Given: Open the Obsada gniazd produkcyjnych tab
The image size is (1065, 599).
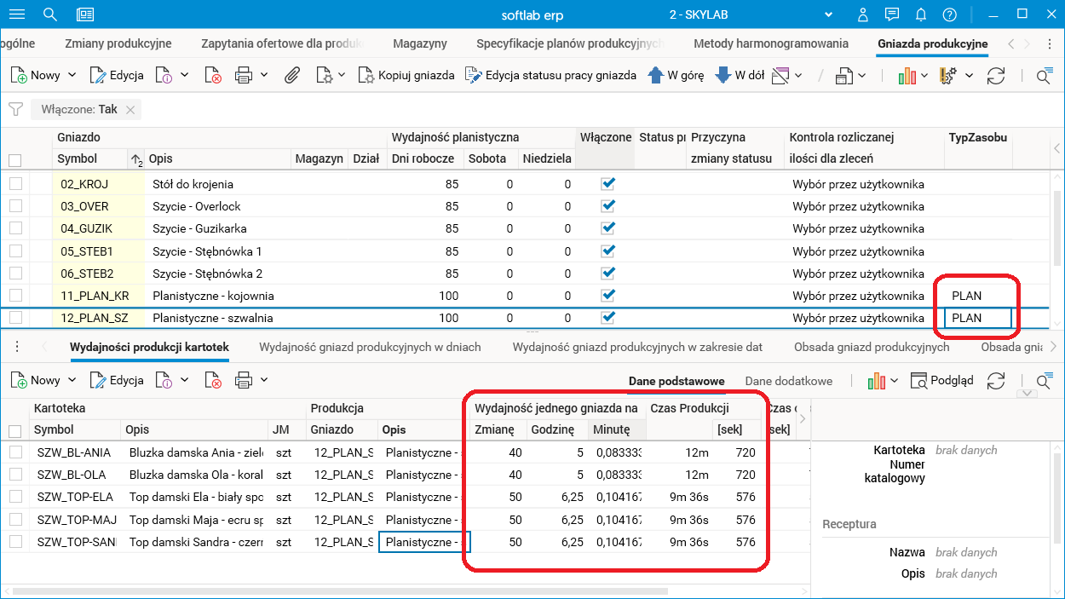Looking at the screenshot, I should tap(871, 347).
